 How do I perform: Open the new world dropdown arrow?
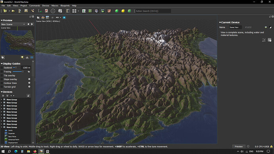9,11
